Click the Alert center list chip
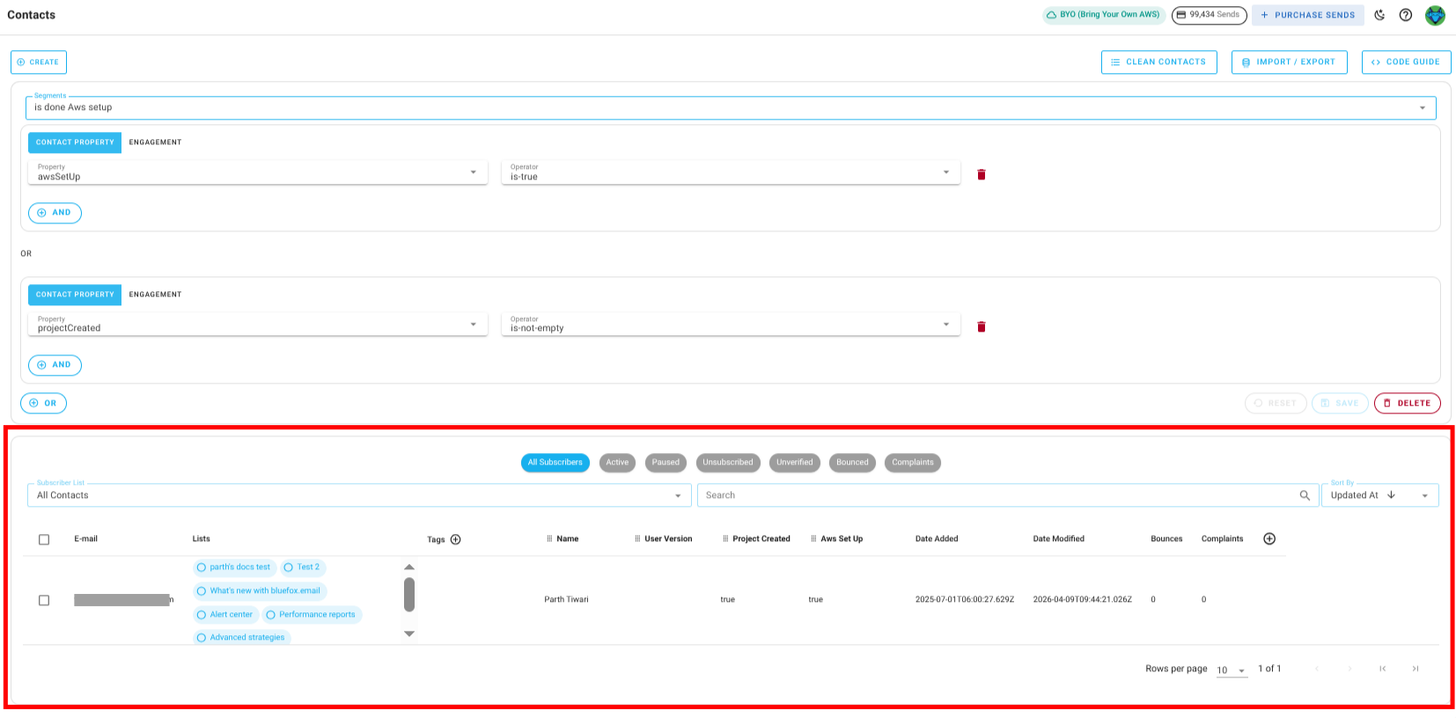Screen dimensions: 1456x718 pos(225,615)
